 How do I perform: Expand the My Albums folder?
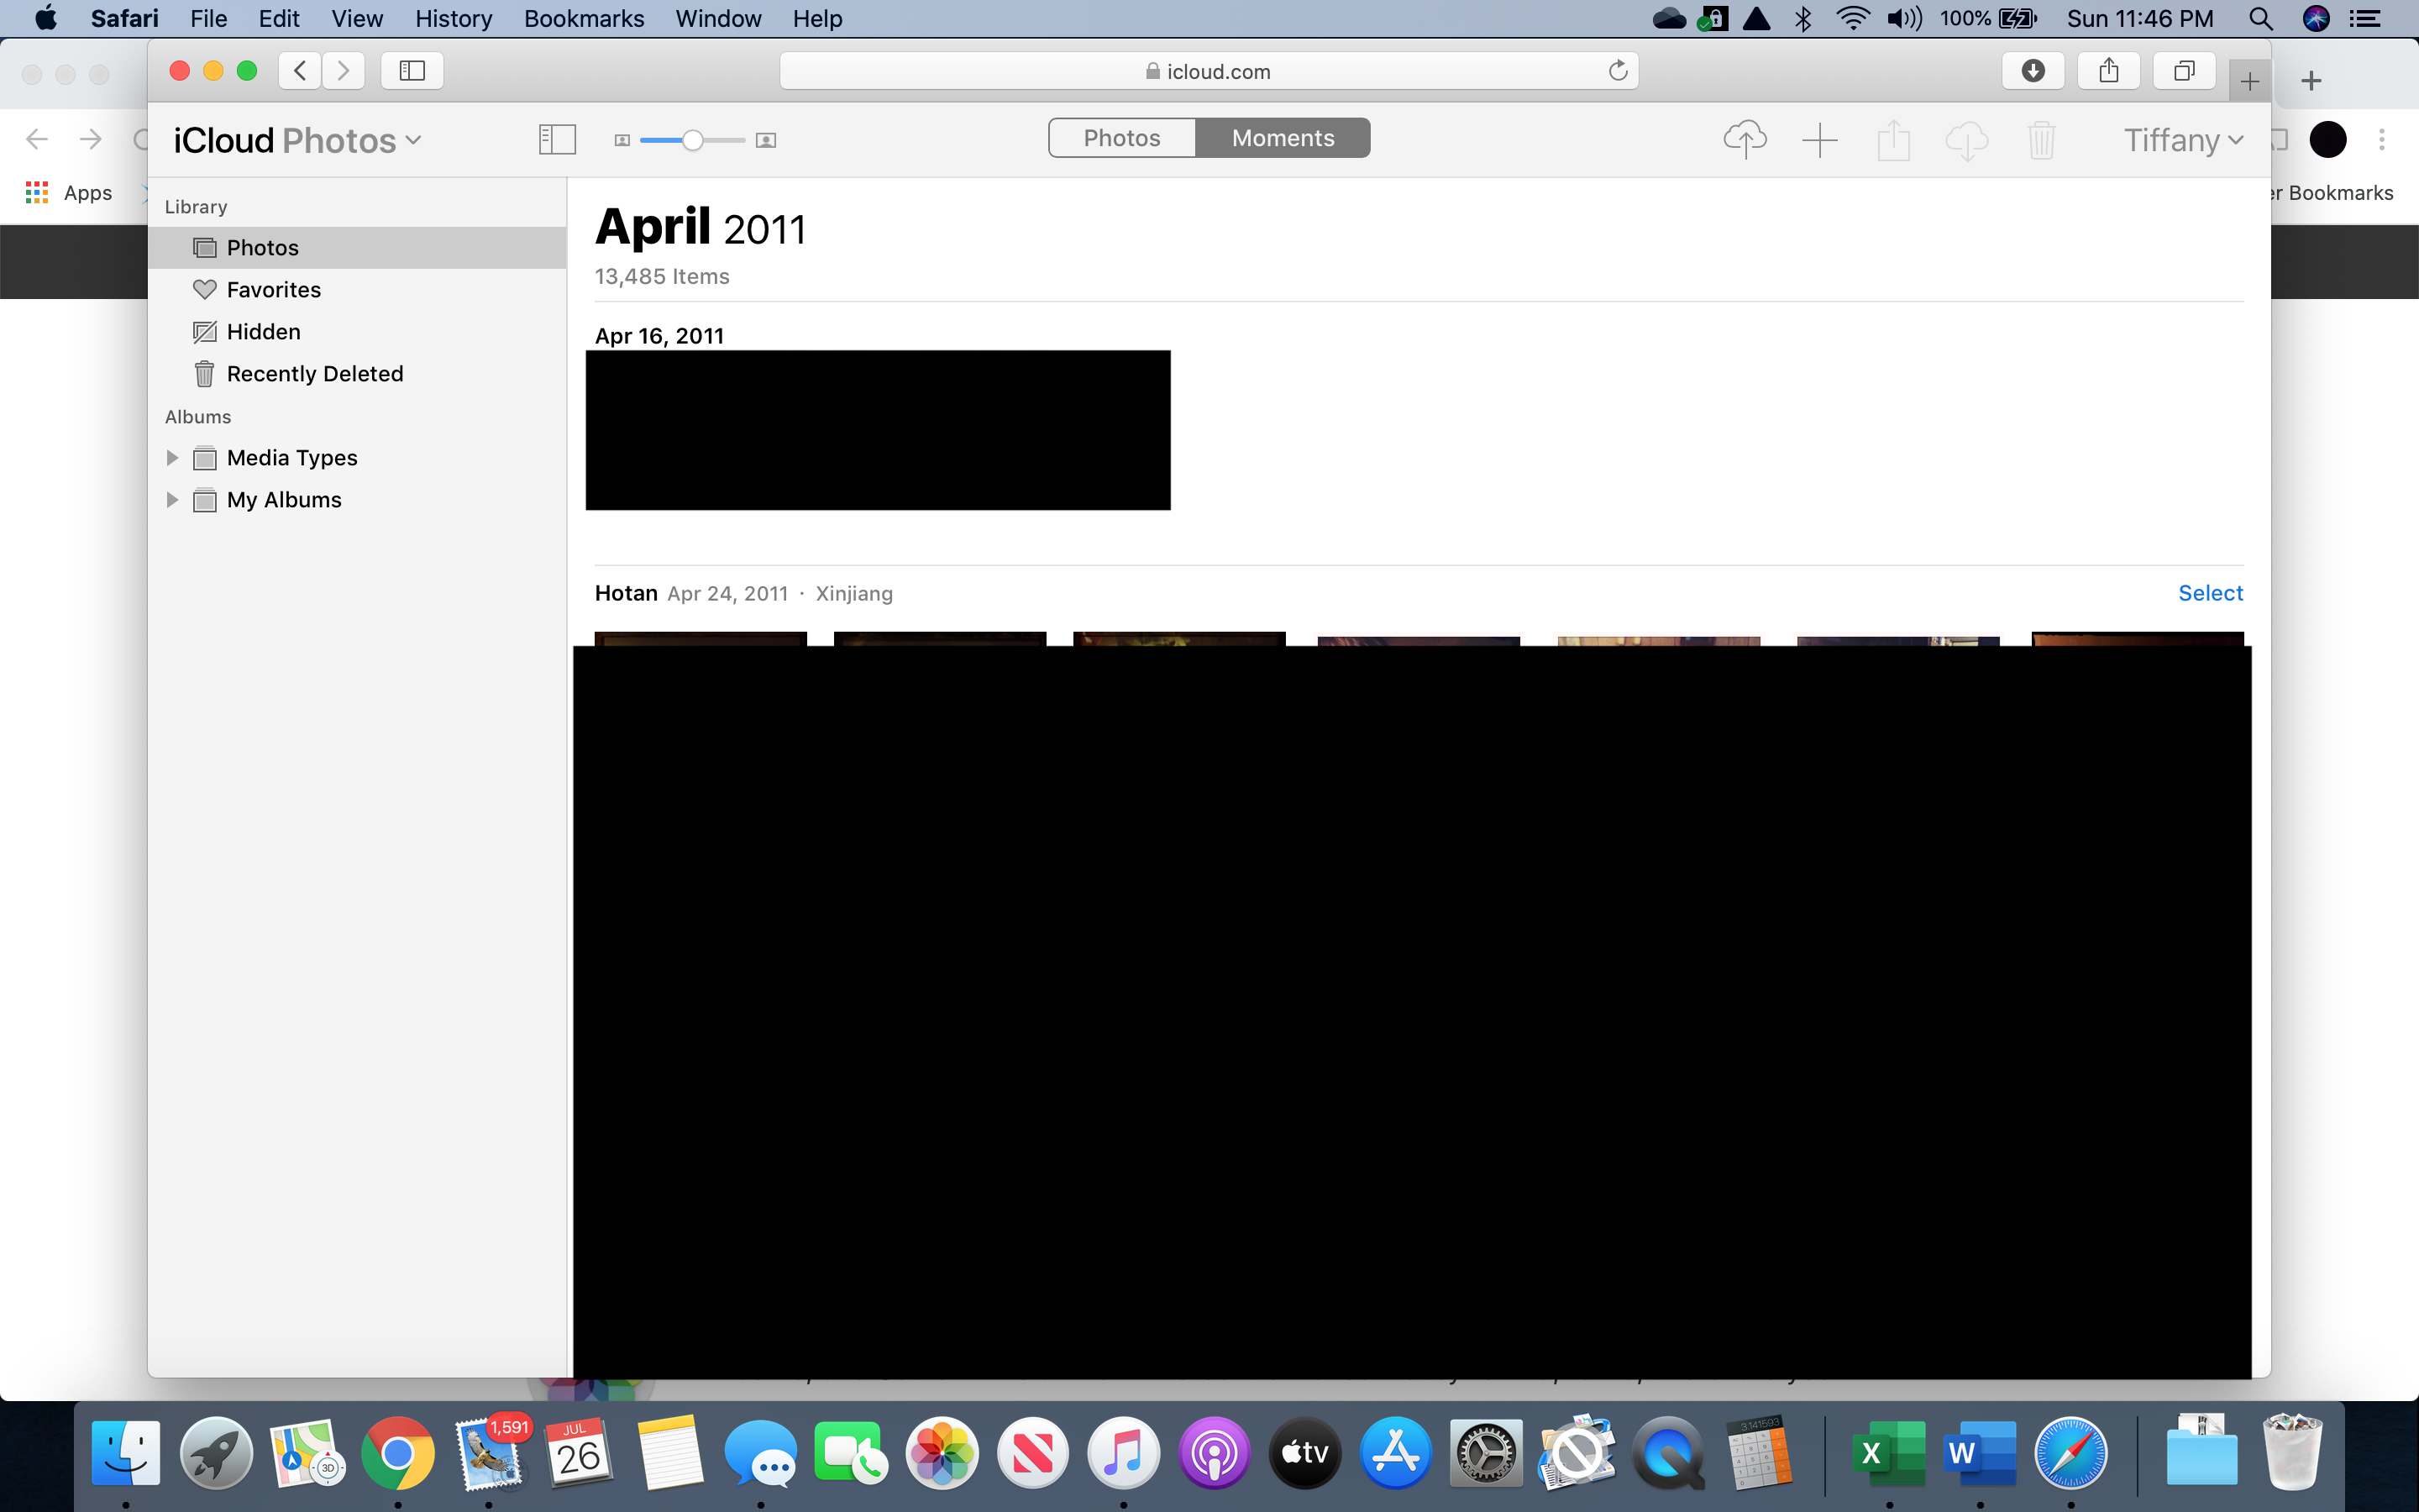[172, 500]
